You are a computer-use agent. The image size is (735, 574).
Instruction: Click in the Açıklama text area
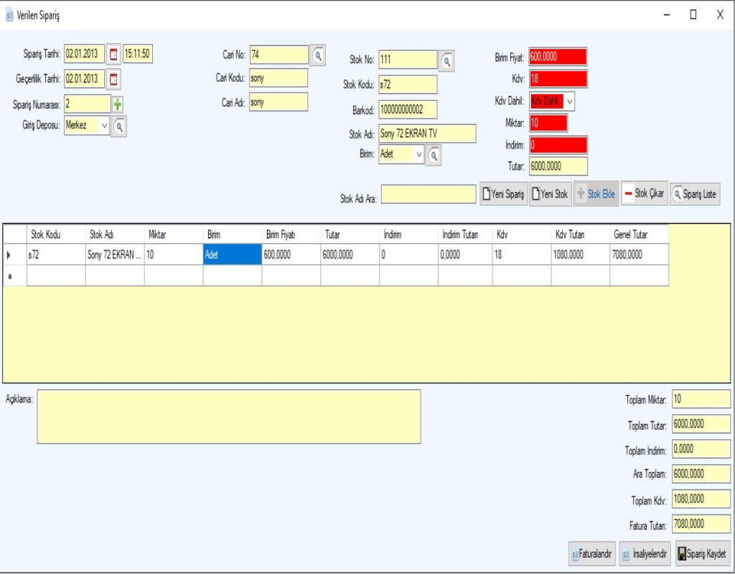(228, 417)
